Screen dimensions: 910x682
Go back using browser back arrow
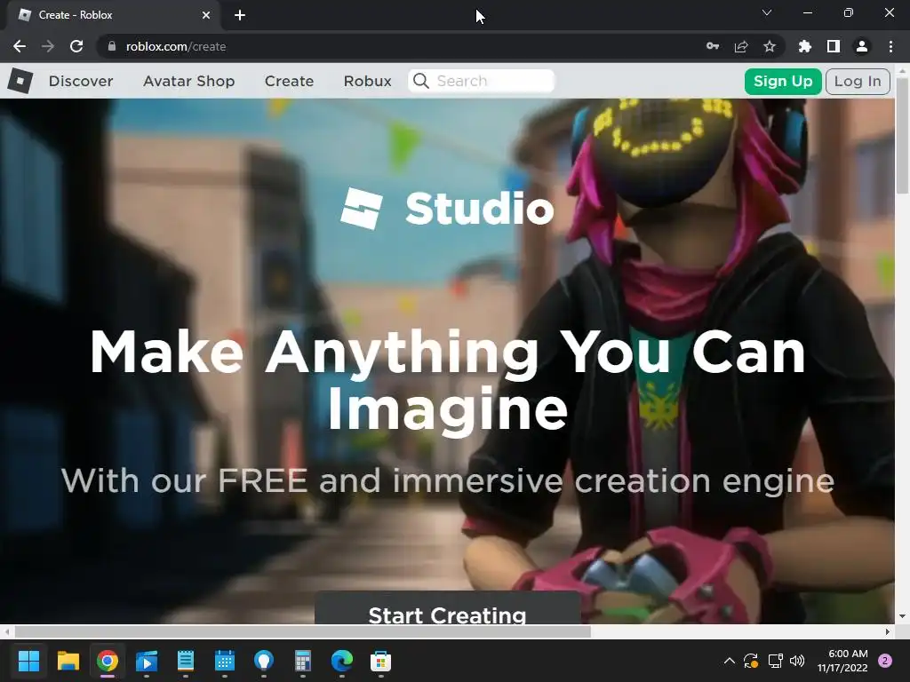(x=20, y=46)
